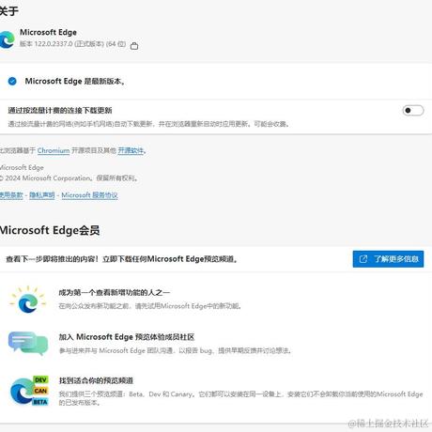Image resolution: width=432 pixels, height=432 pixels.
Task: Click the 了解更多信息 learn more button
Action: click(388, 259)
